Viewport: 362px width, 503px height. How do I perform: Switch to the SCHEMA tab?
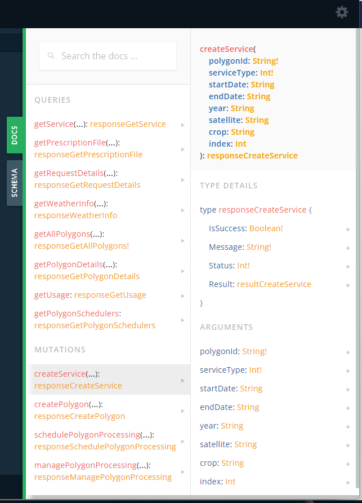pyautogui.click(x=15, y=183)
